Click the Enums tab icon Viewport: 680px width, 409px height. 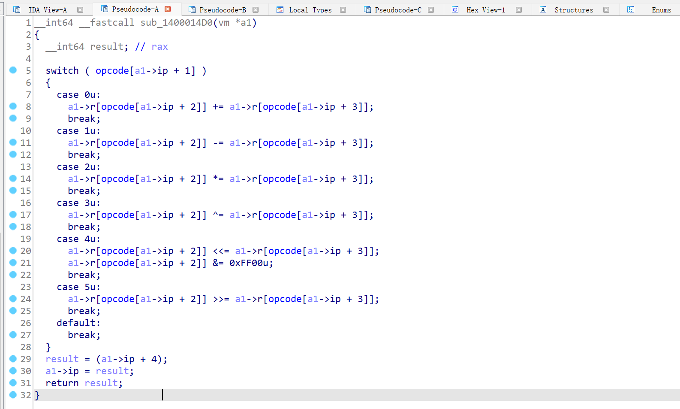631,9
